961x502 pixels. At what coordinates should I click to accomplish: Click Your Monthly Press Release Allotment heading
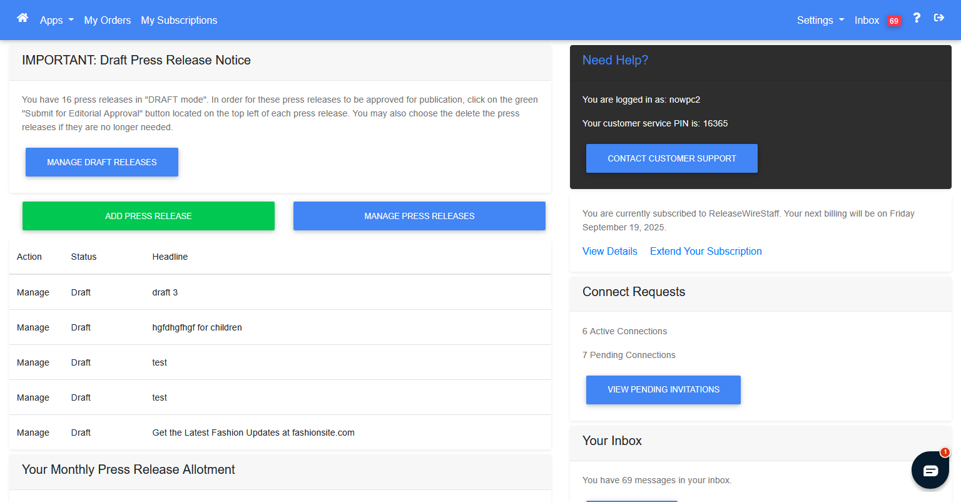point(128,469)
